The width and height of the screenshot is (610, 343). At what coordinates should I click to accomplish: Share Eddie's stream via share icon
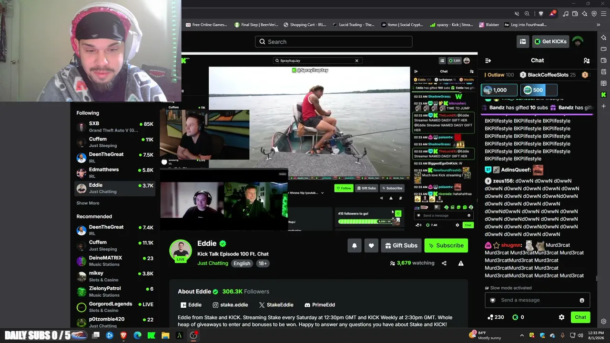[x=444, y=263]
